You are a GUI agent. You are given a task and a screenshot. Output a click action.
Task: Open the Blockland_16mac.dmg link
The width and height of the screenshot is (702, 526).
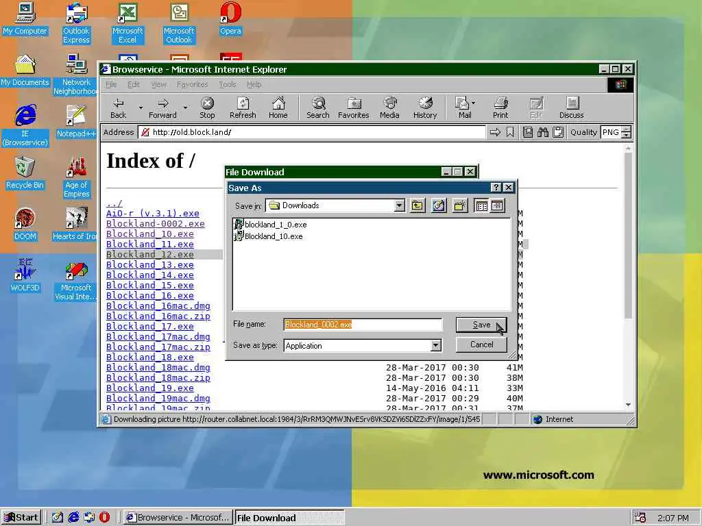[158, 306]
